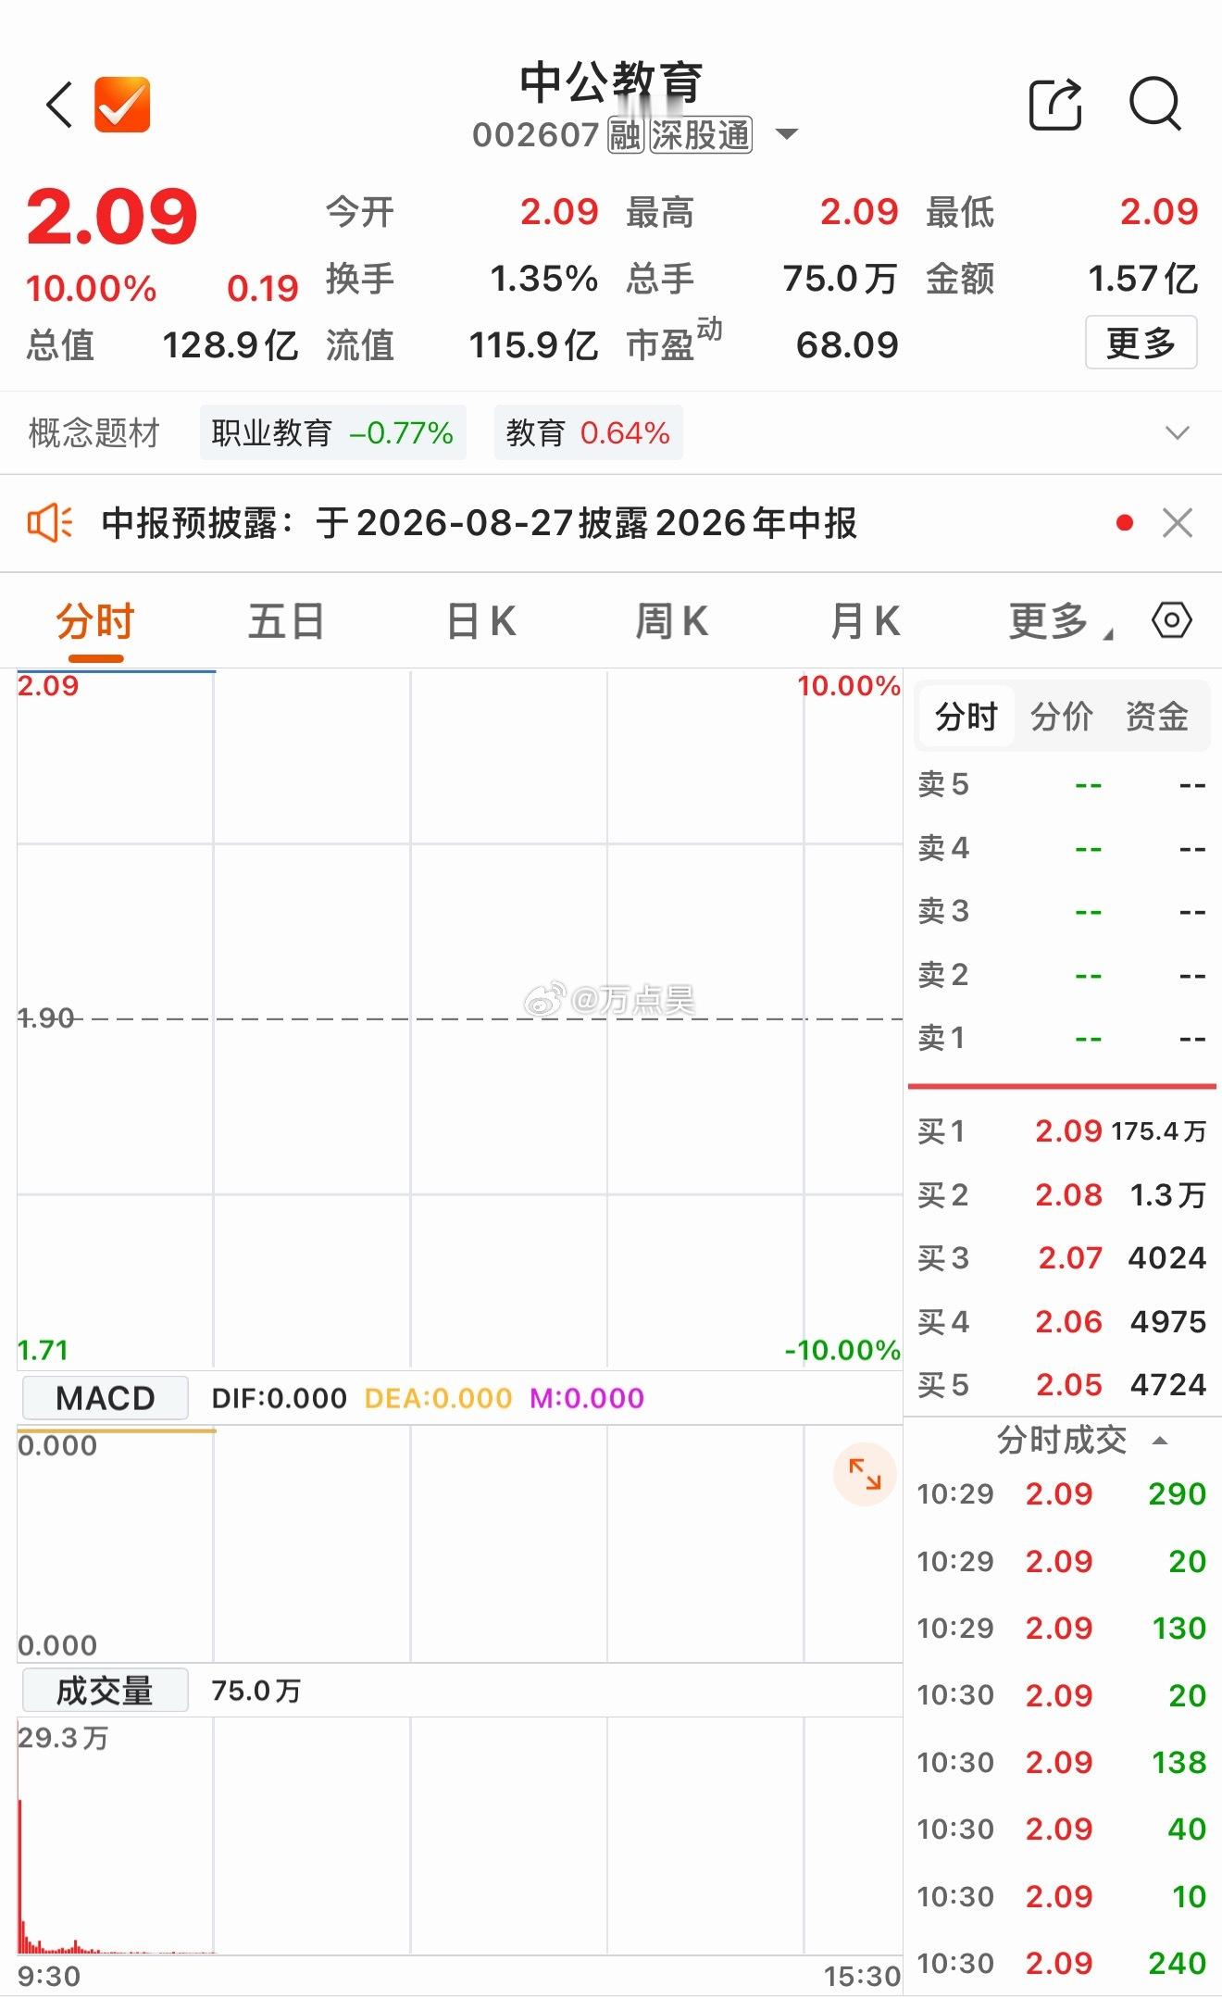
Task: Dismiss the 中报预披露 notice
Action: coord(1177,523)
